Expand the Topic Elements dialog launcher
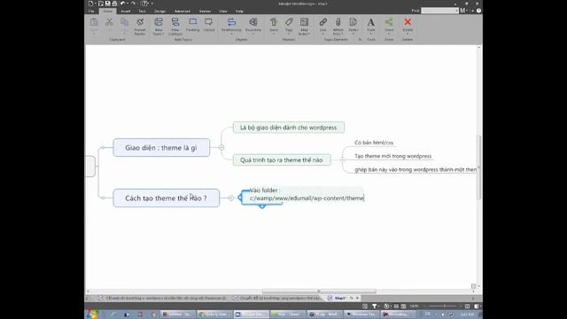 pos(360,39)
